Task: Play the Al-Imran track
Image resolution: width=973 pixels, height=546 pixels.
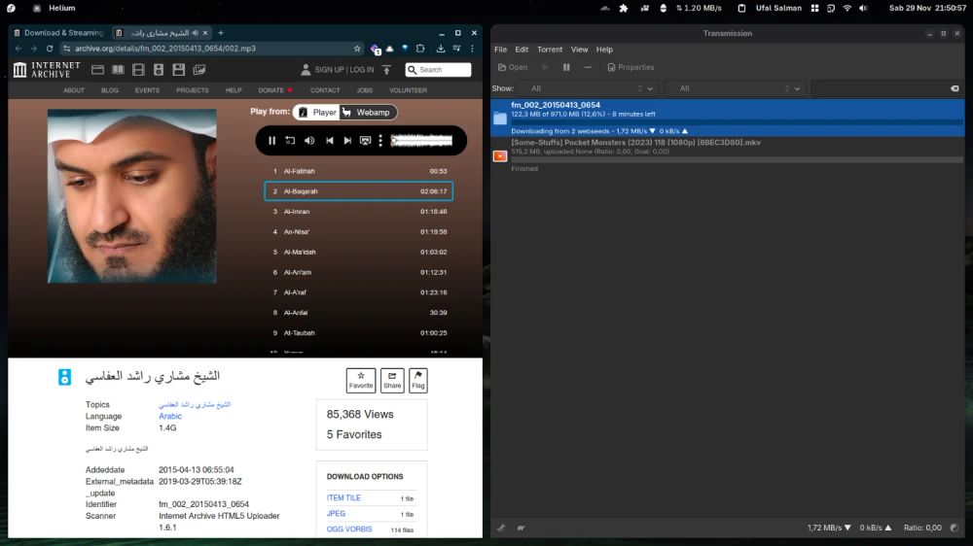Action: [x=359, y=212]
